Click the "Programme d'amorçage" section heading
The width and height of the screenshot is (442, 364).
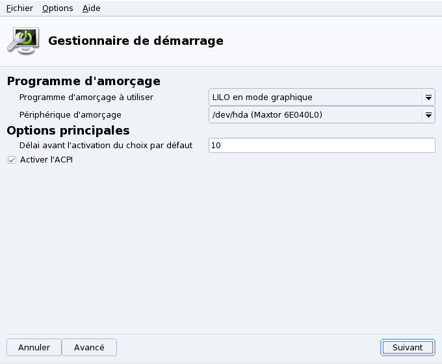point(83,81)
